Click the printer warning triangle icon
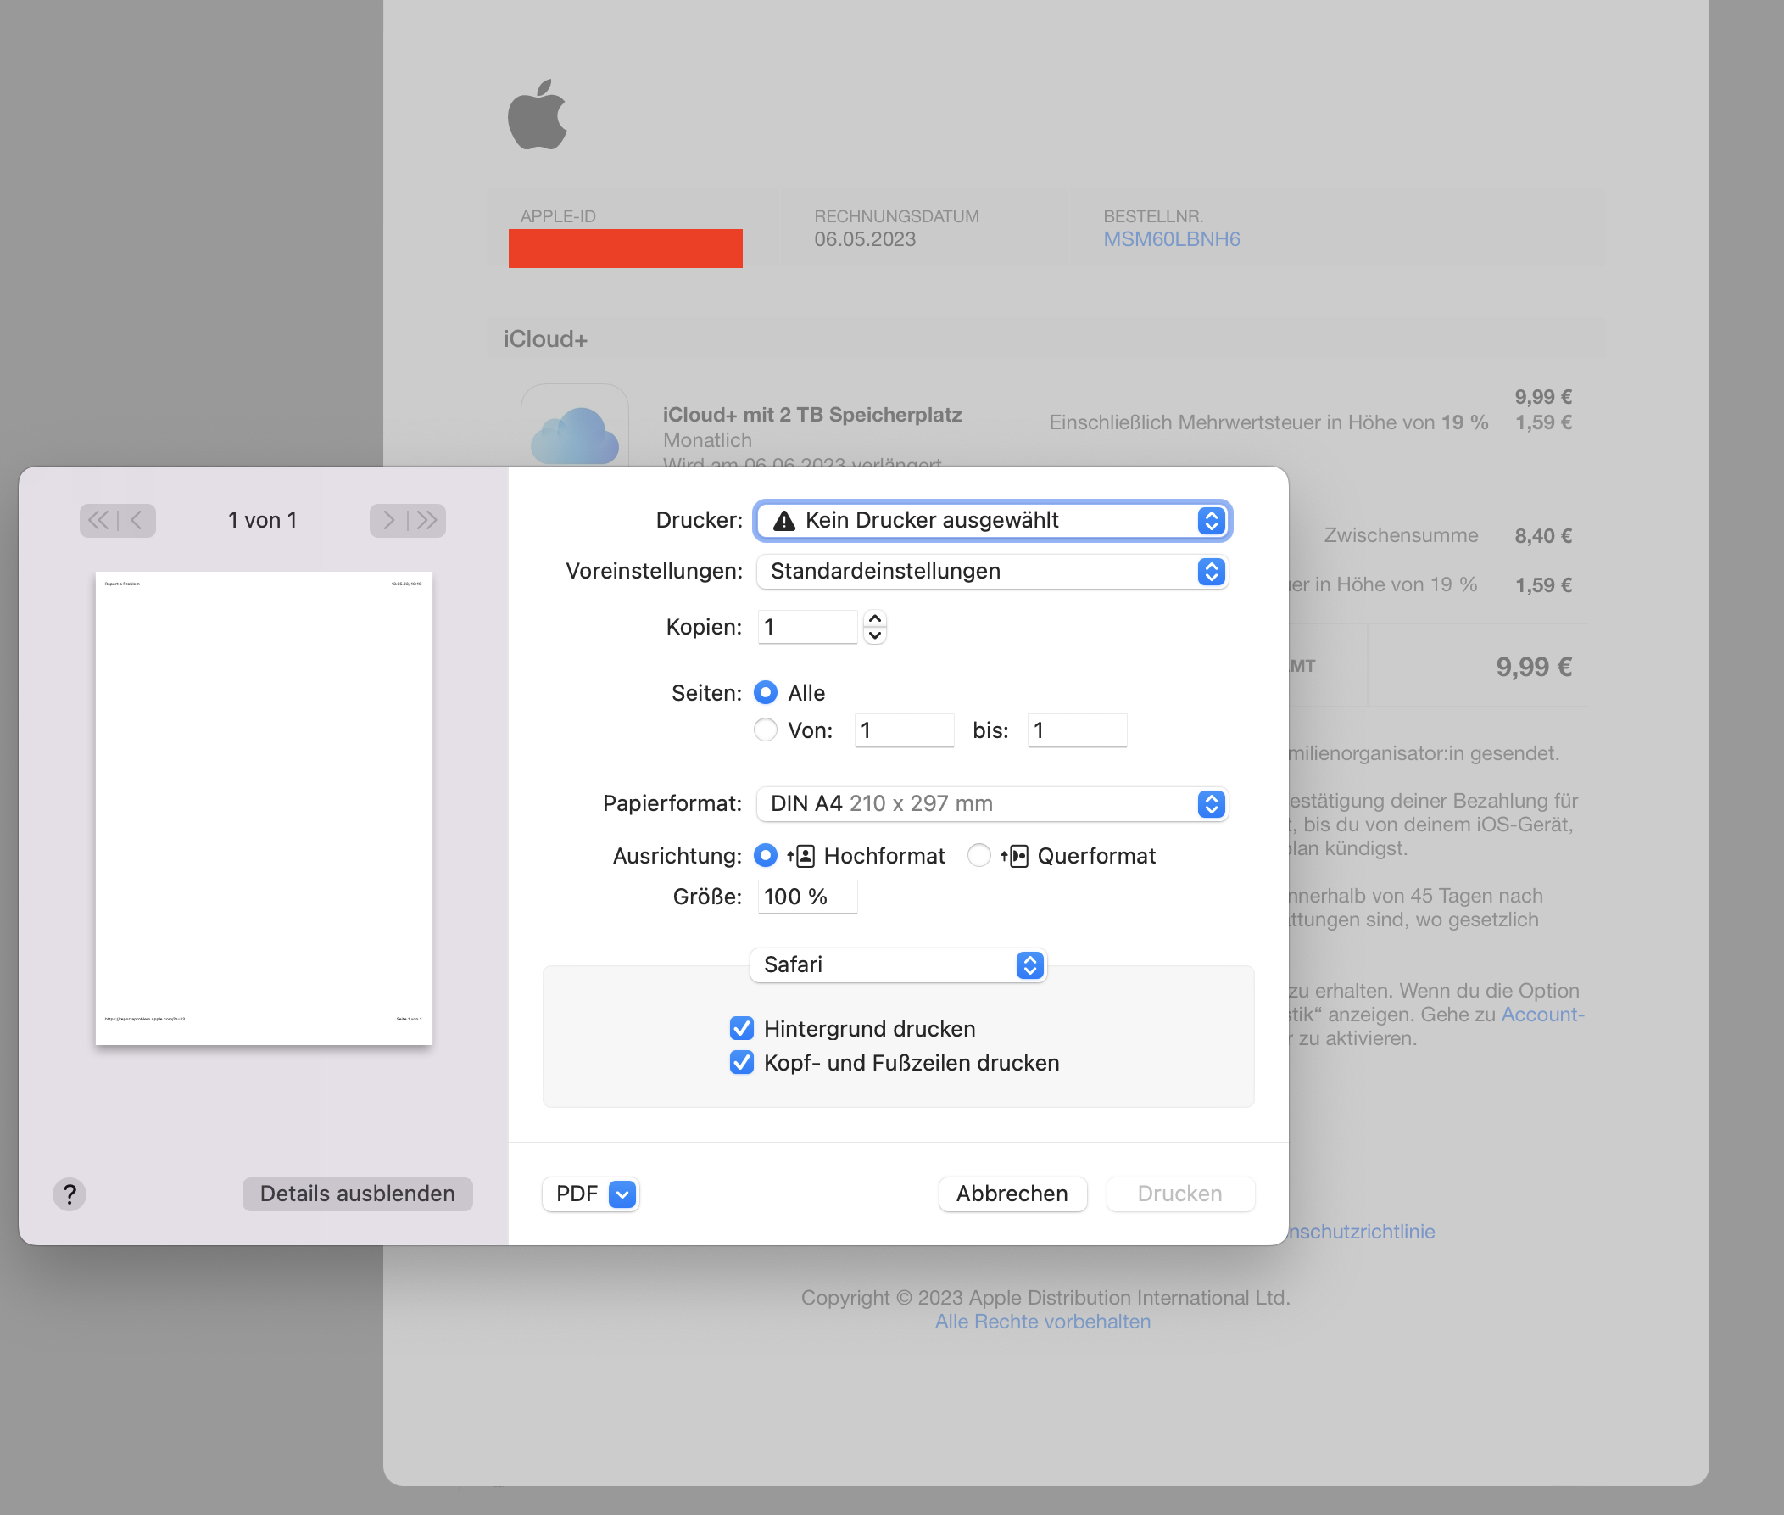 pos(783,522)
